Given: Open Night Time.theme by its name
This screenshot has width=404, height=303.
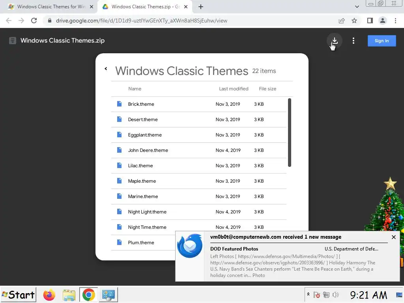Looking at the screenshot, I should tap(147, 227).
